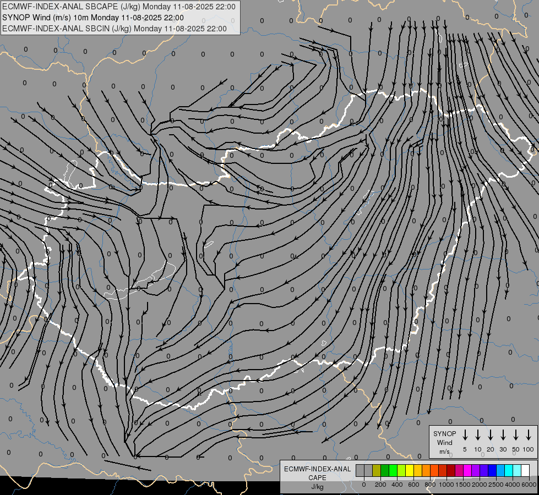This screenshot has width=539, height=495.
Task: Choose the orange CAPE swatch left of 800
Action: [x=426, y=470]
